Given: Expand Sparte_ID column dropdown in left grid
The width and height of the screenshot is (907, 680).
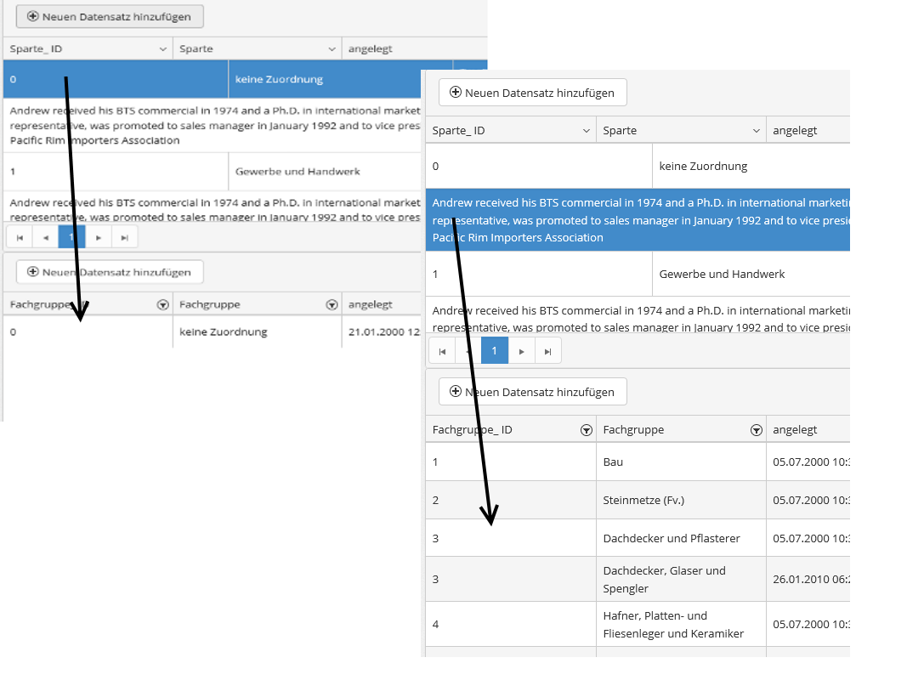Looking at the screenshot, I should (163, 49).
